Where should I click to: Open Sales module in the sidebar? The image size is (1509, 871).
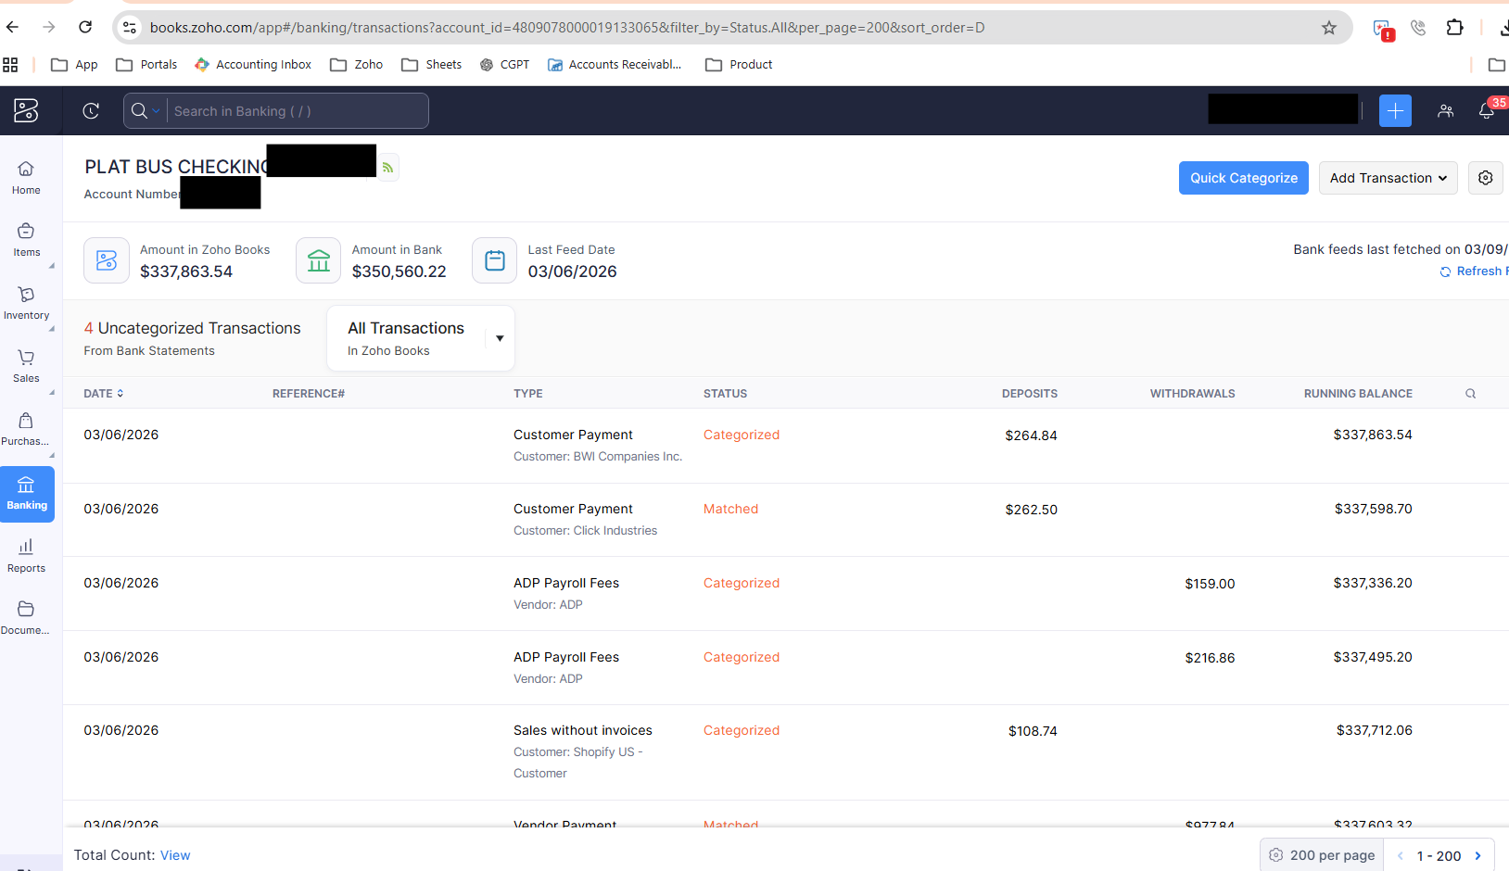[26, 365]
